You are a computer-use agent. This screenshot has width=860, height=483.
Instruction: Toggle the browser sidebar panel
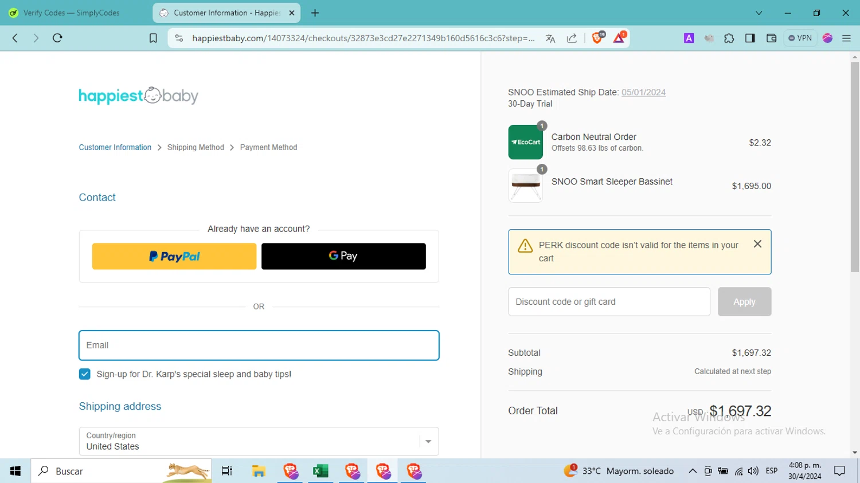coord(750,38)
